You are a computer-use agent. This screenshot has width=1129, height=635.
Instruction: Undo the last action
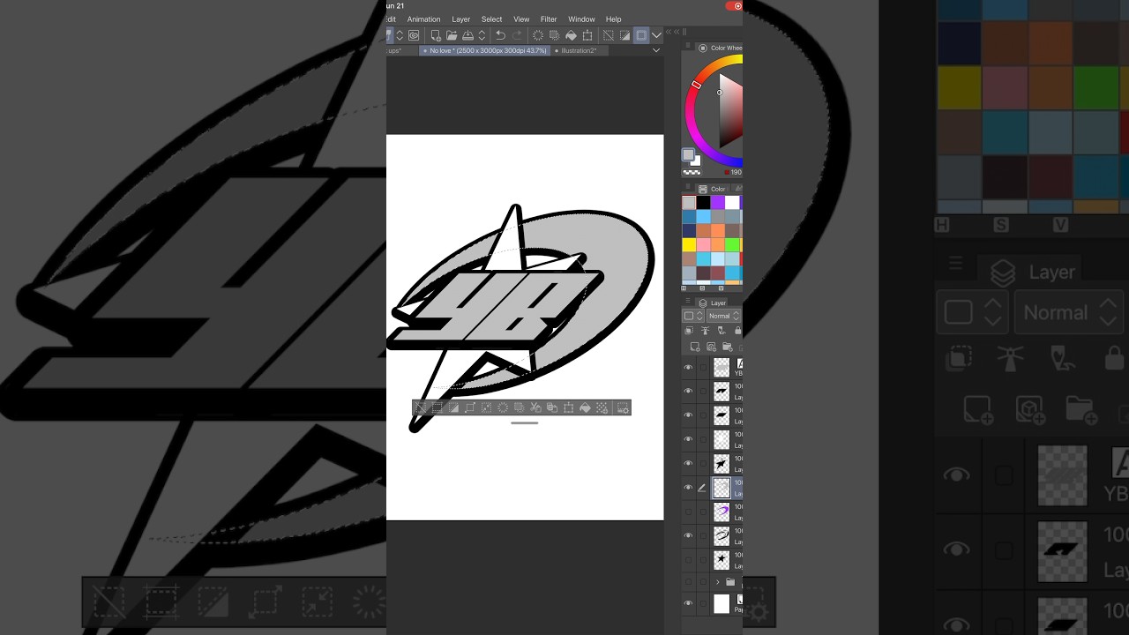point(500,35)
